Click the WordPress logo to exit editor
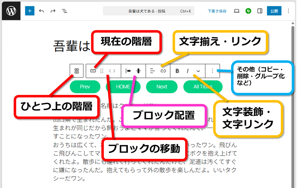 pyautogui.click(x=11, y=11)
